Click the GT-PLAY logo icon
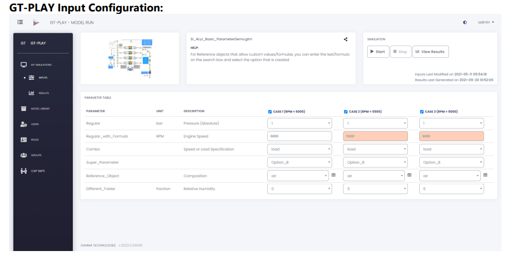 36,23
